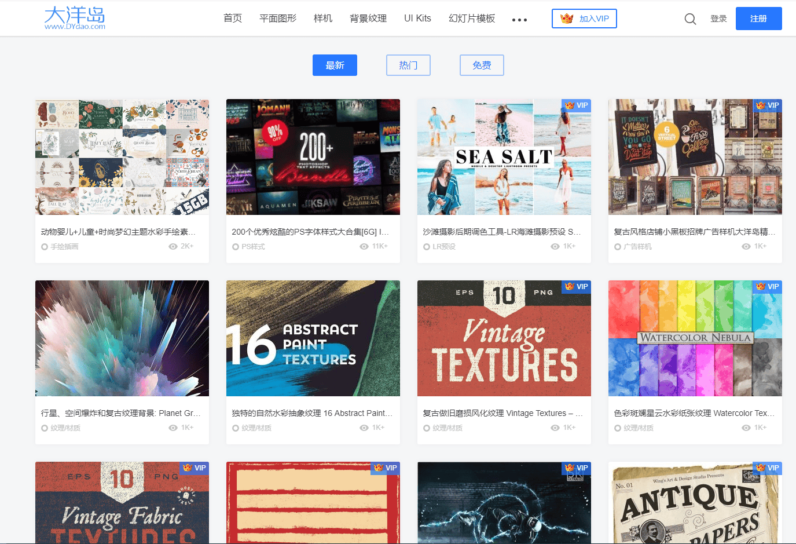Show only 免费 resources
The height and width of the screenshot is (544, 796).
coord(482,65)
